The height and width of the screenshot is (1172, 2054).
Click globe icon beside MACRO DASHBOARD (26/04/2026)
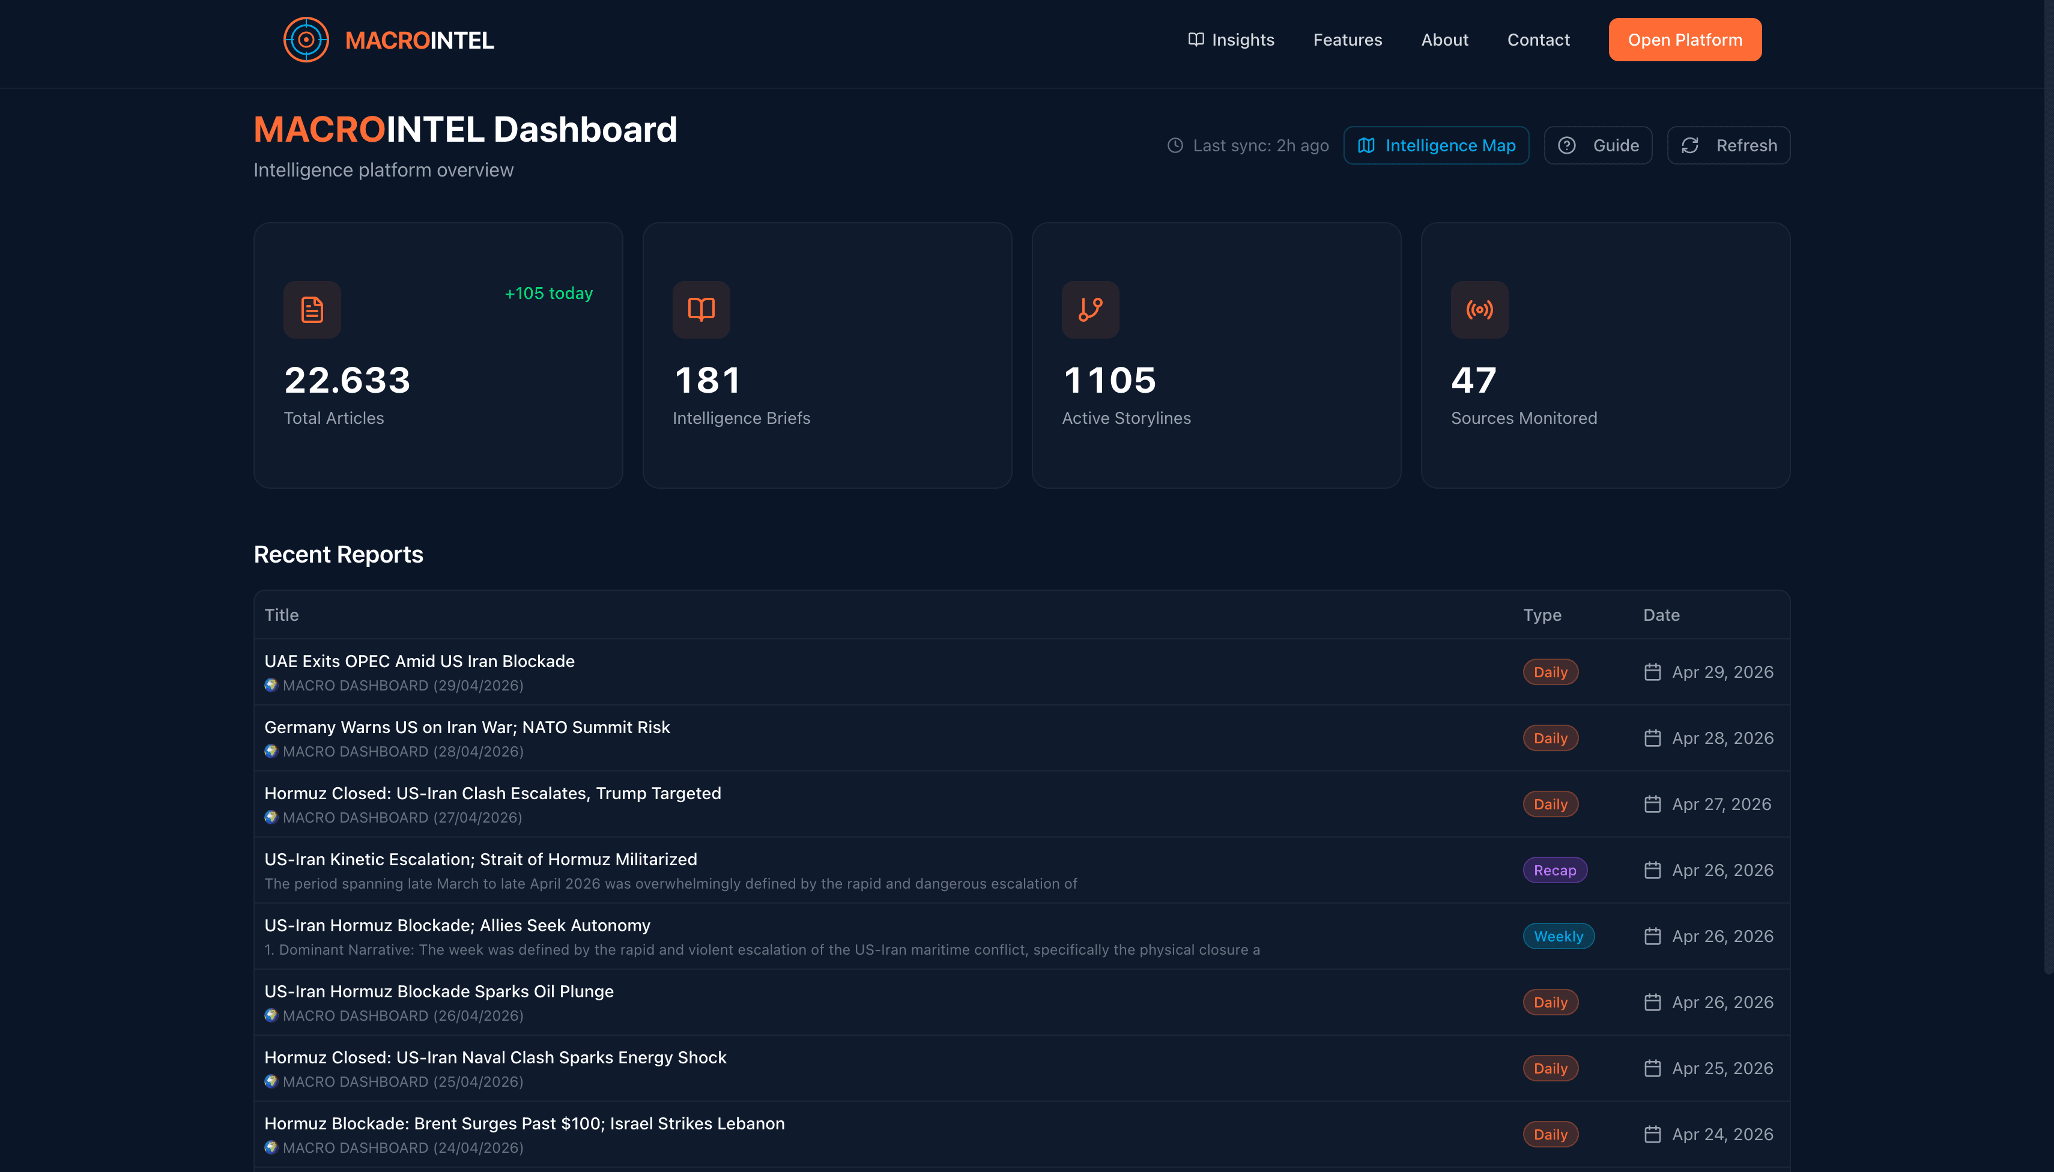click(271, 1015)
